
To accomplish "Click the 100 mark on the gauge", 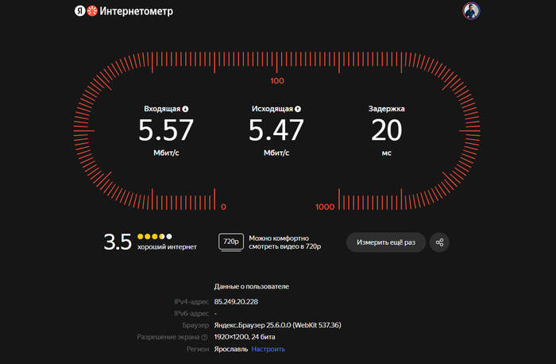I will pyautogui.click(x=277, y=81).
